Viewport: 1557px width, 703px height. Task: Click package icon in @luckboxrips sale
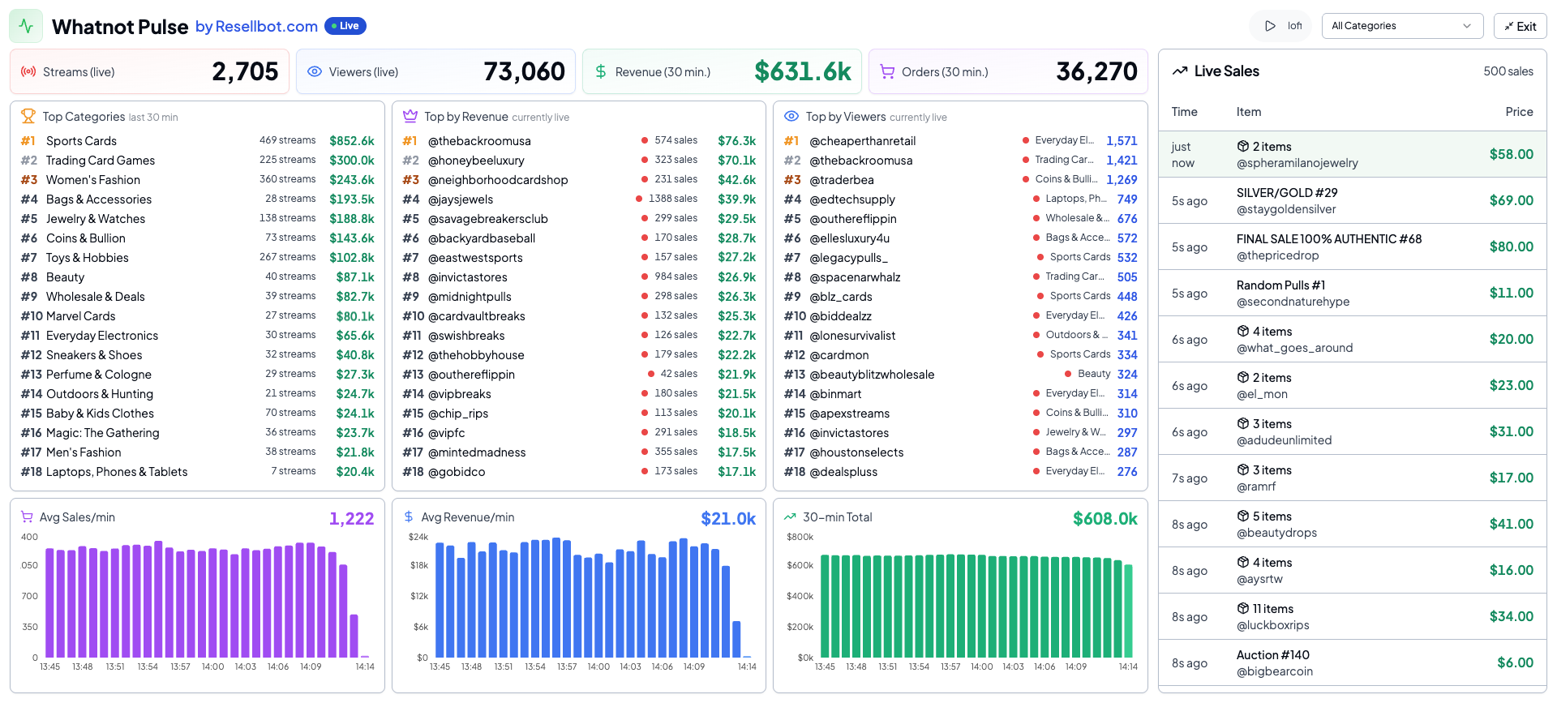click(x=1242, y=608)
